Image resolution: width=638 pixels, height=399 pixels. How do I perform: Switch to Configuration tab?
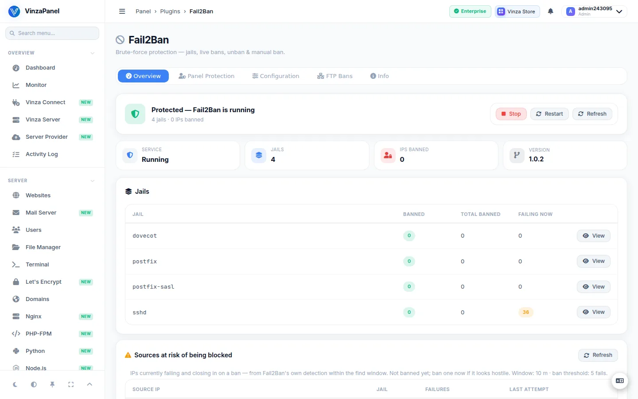coord(276,76)
